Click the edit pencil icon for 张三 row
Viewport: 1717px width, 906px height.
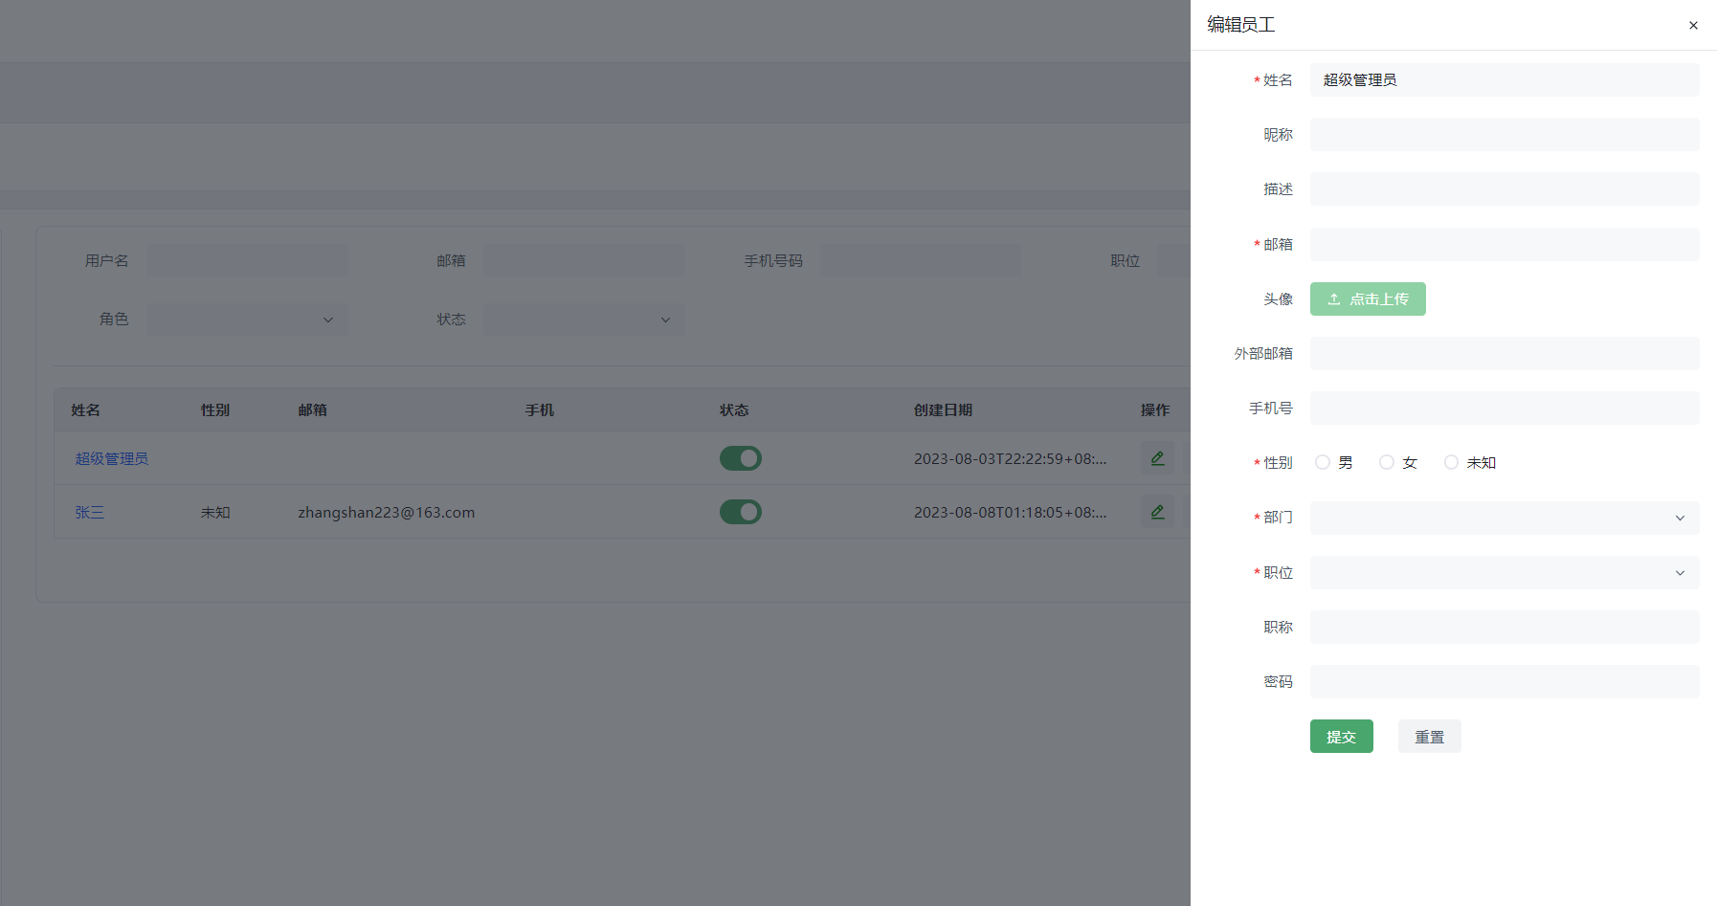(1157, 512)
